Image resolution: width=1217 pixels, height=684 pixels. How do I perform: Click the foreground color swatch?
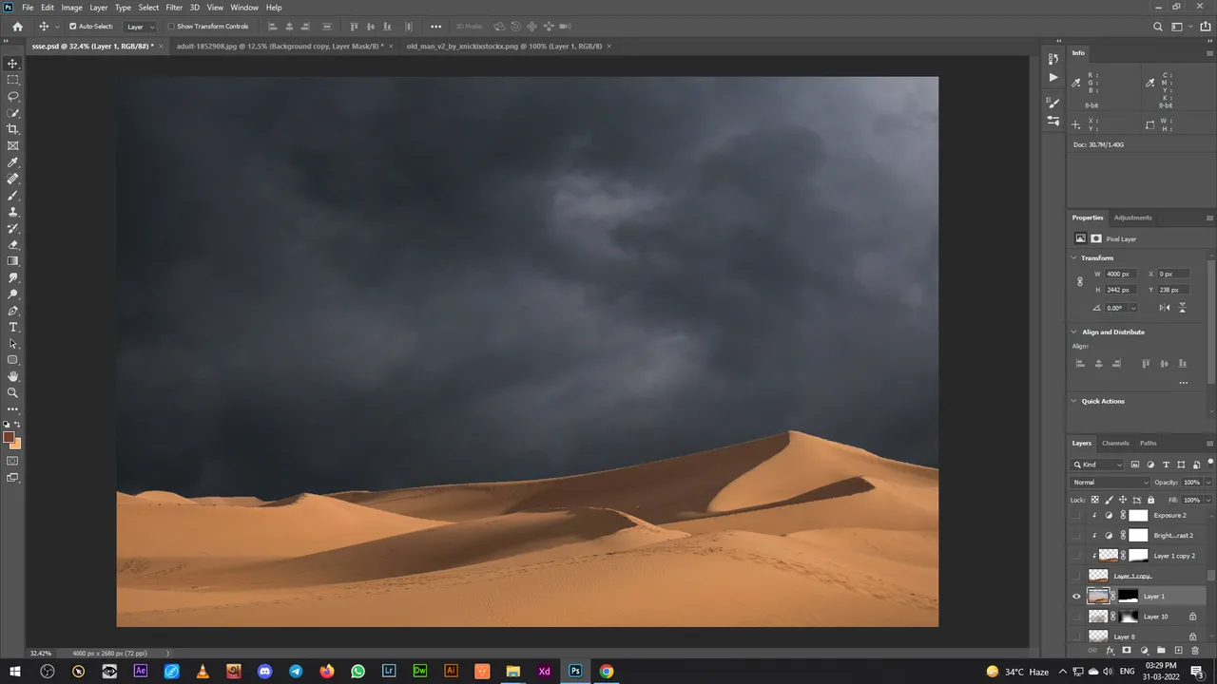point(9,438)
